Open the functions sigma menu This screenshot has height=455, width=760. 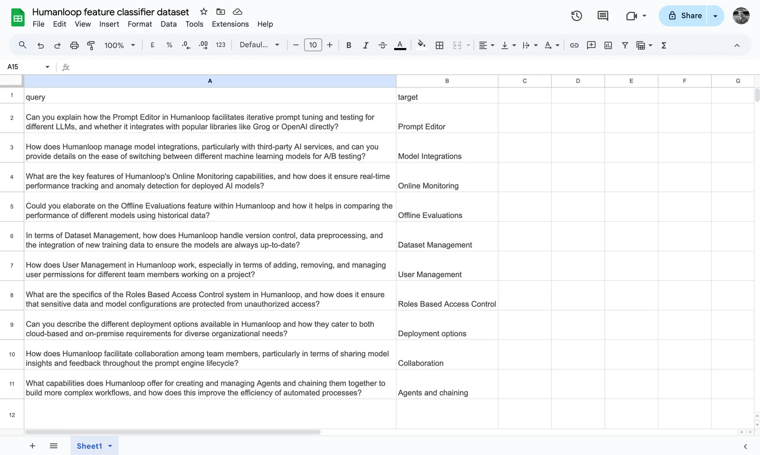click(664, 45)
